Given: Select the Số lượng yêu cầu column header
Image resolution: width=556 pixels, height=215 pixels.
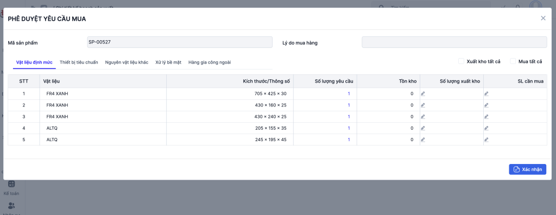Looking at the screenshot, I should (325, 81).
